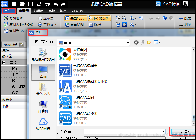Collapse the 一般设置 section
This screenshot has height=140, width=196.
coord(4,63)
